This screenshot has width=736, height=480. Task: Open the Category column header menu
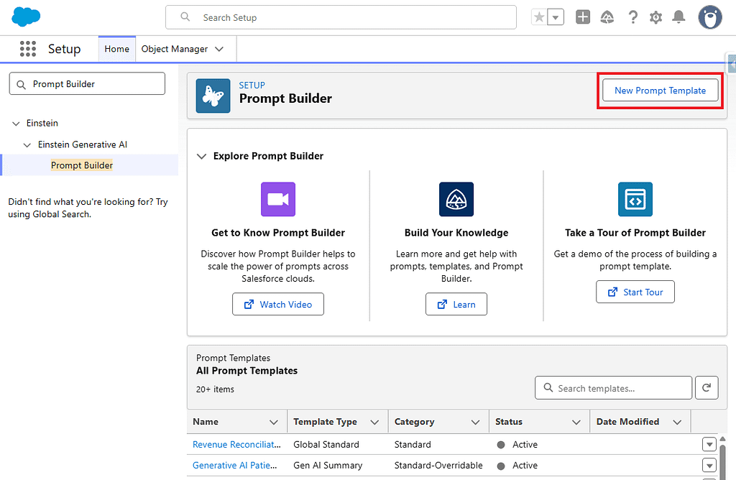click(476, 423)
